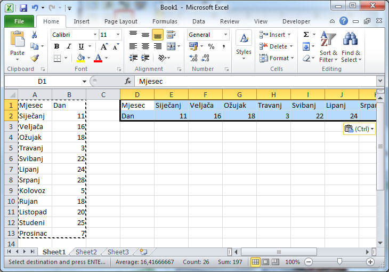Switch to the Formulas tab

click(165, 21)
